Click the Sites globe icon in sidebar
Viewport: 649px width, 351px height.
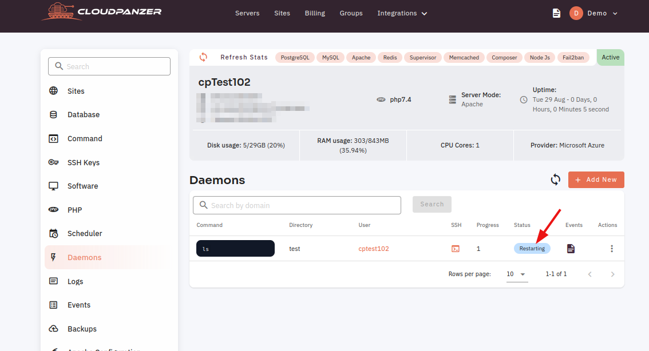[53, 90]
